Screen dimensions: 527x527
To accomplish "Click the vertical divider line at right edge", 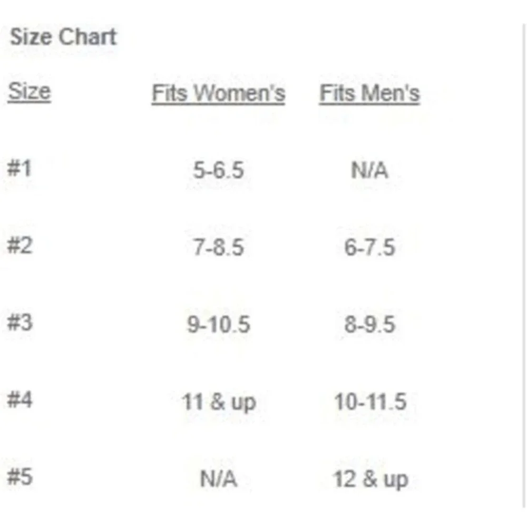I will point(524,266).
